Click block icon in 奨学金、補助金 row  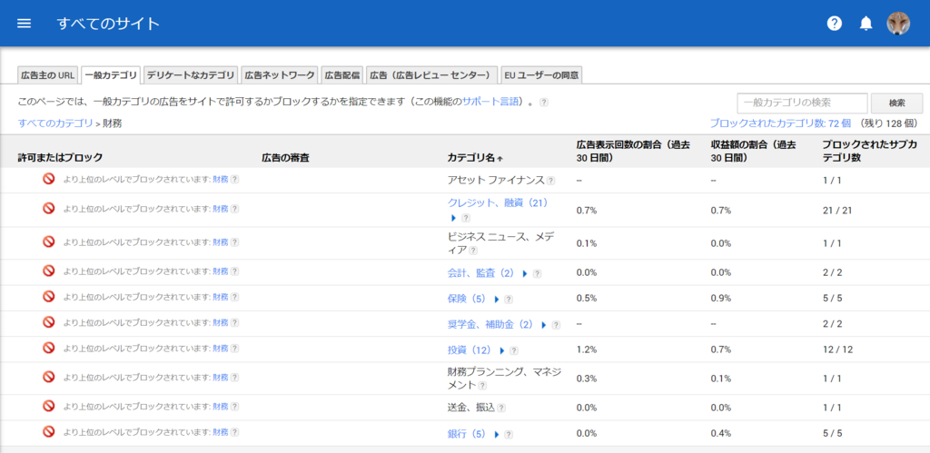[x=49, y=322]
